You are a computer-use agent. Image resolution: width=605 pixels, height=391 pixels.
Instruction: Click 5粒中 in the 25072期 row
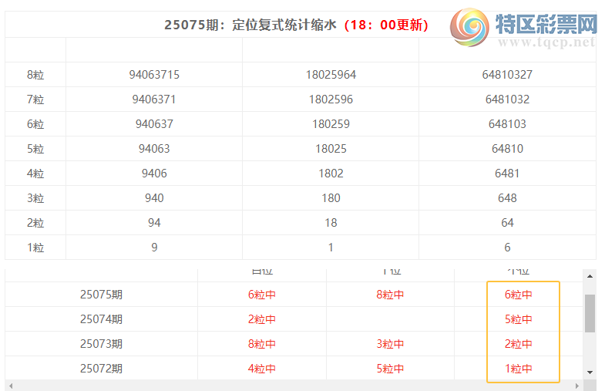[390, 369]
